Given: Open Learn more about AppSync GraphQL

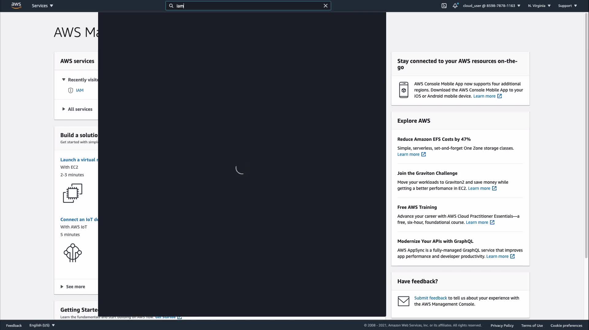Looking at the screenshot, I should pos(497,256).
